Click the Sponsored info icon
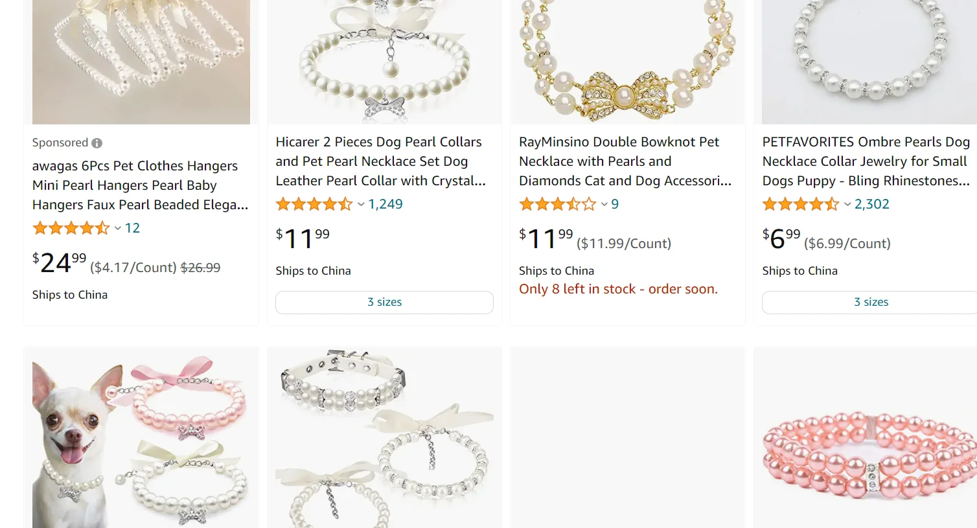 tap(97, 143)
